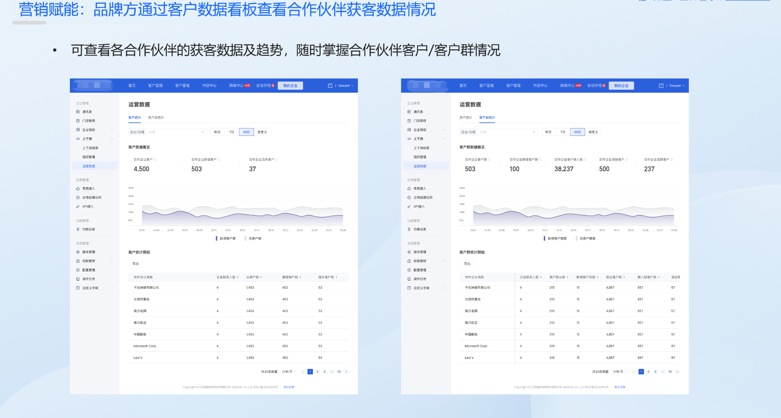781x418 pixels.
Task: Select 自定义 range in left screenshot
Action: [x=262, y=132]
